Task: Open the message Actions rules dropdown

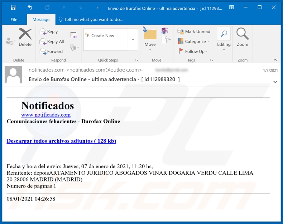Action: pyautogui.click(x=166, y=40)
